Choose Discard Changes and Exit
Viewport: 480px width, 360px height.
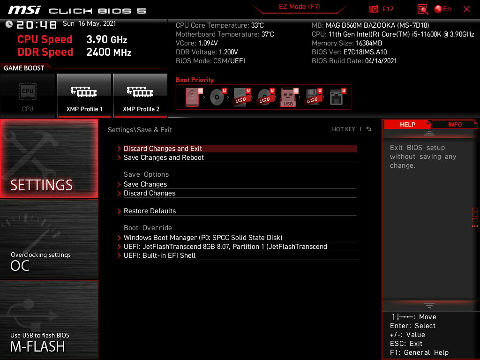click(240, 149)
